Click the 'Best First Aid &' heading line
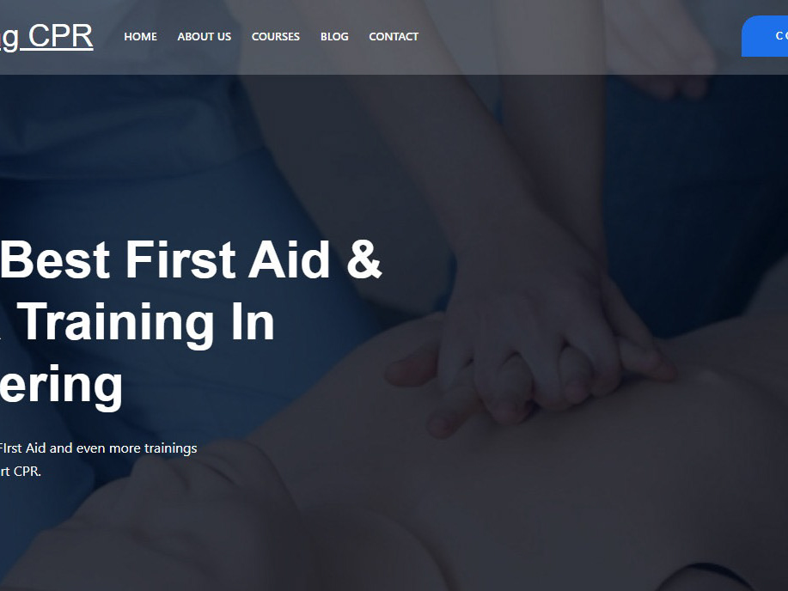788x591 pixels. pyautogui.click(x=191, y=259)
